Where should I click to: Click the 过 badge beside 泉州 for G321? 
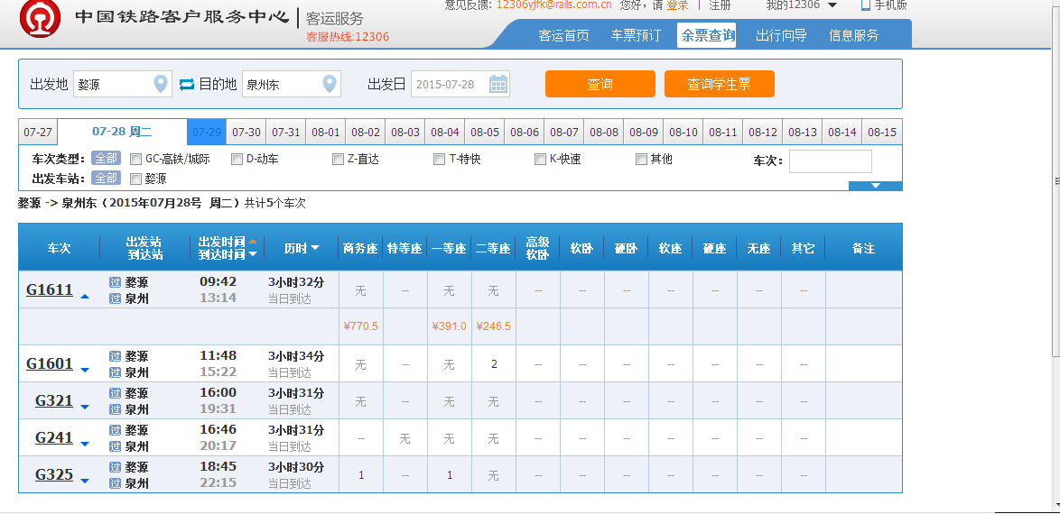(x=115, y=409)
